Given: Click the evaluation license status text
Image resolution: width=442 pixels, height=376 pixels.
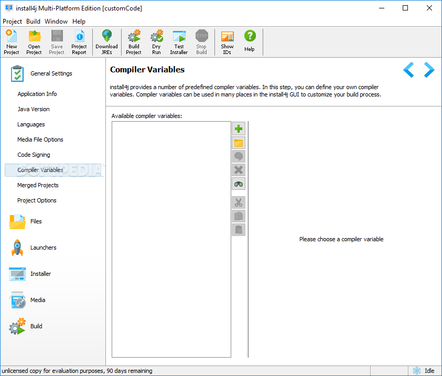Looking at the screenshot, I should [77, 371].
